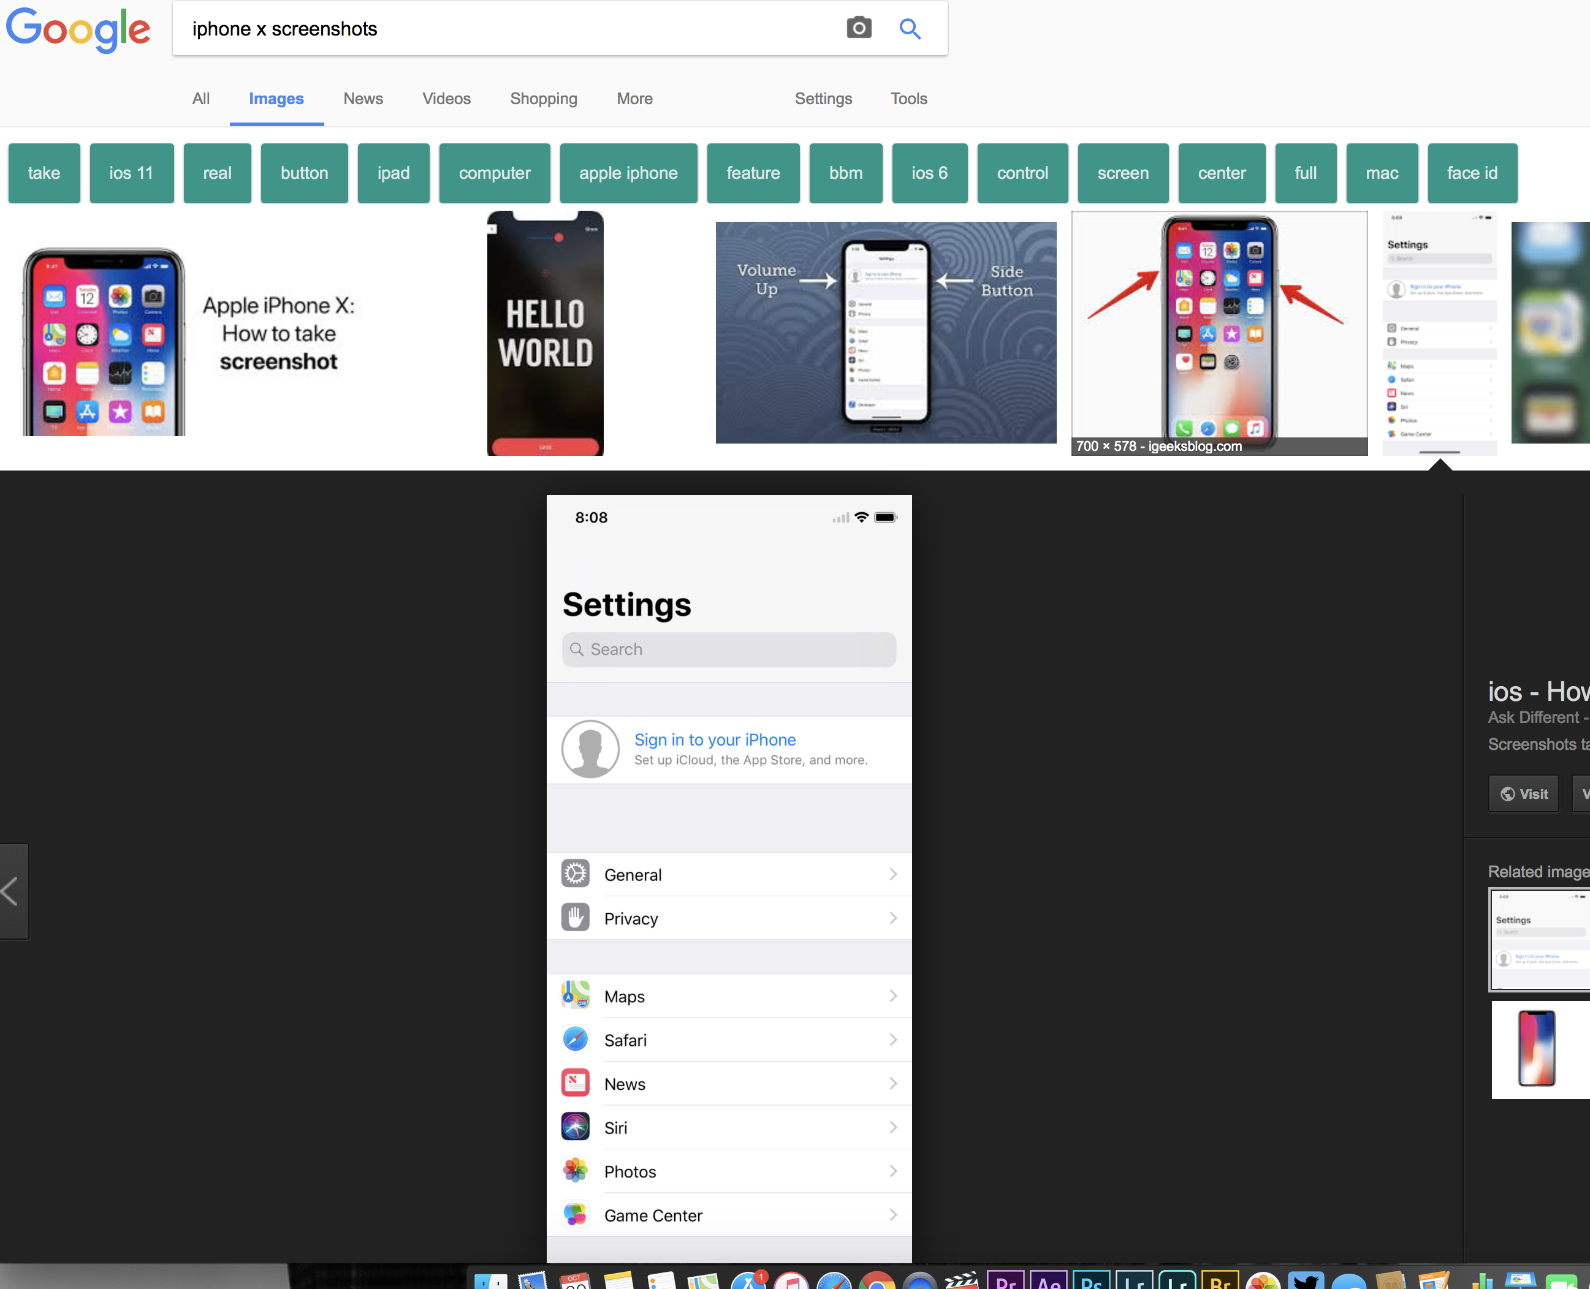This screenshot has width=1590, height=1289.
Task: Expand the Tools filter options
Action: tap(908, 99)
